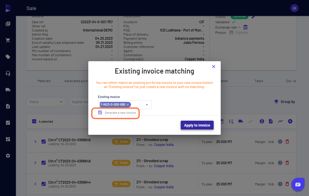Open the ID user avatar menu
Viewport: 309px width, 196px height.
coord(294,8)
